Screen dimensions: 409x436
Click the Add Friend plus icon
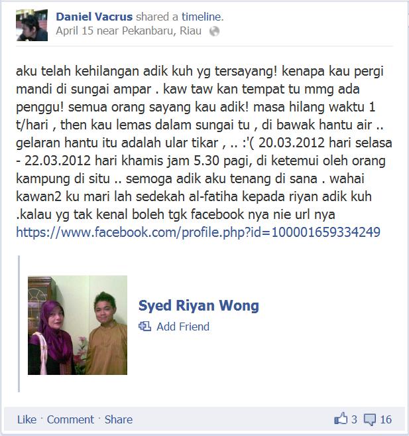(145, 327)
